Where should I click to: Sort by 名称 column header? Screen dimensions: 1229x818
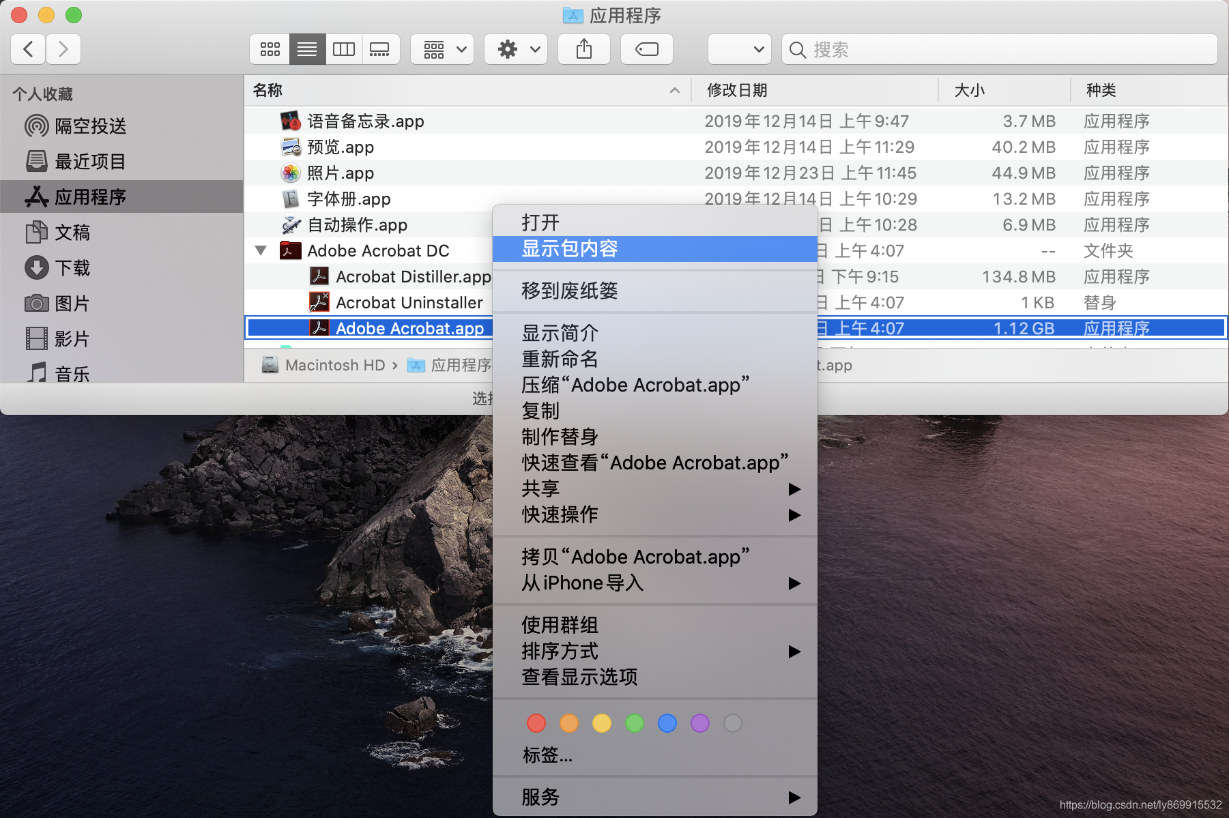pyautogui.click(x=467, y=90)
